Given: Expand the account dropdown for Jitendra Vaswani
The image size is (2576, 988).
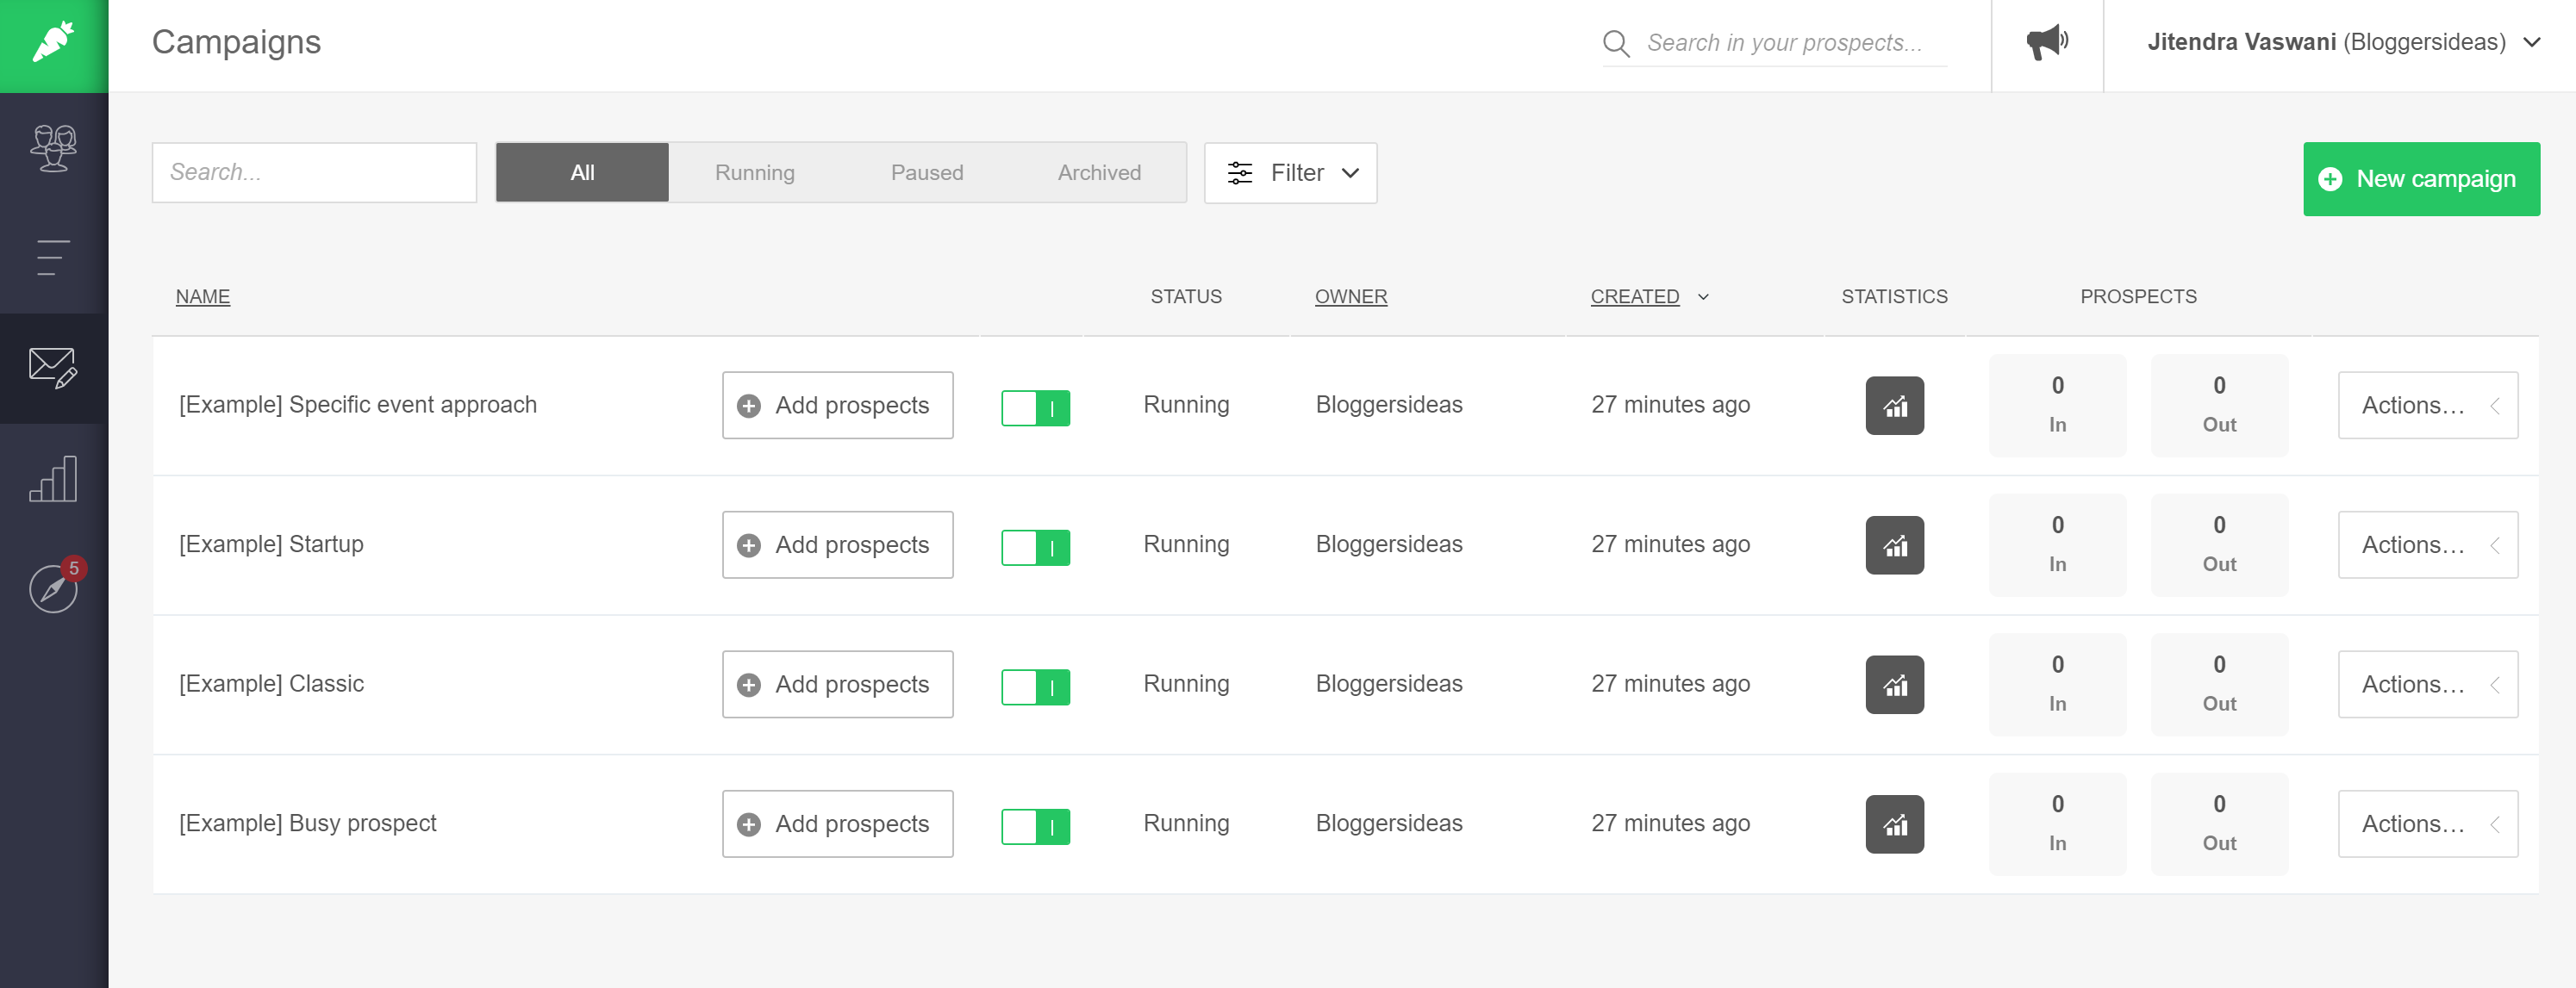Looking at the screenshot, I should pos(2532,42).
